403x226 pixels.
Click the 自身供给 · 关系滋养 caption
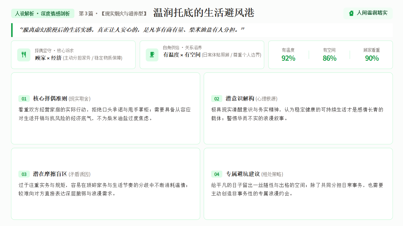coord(183,48)
